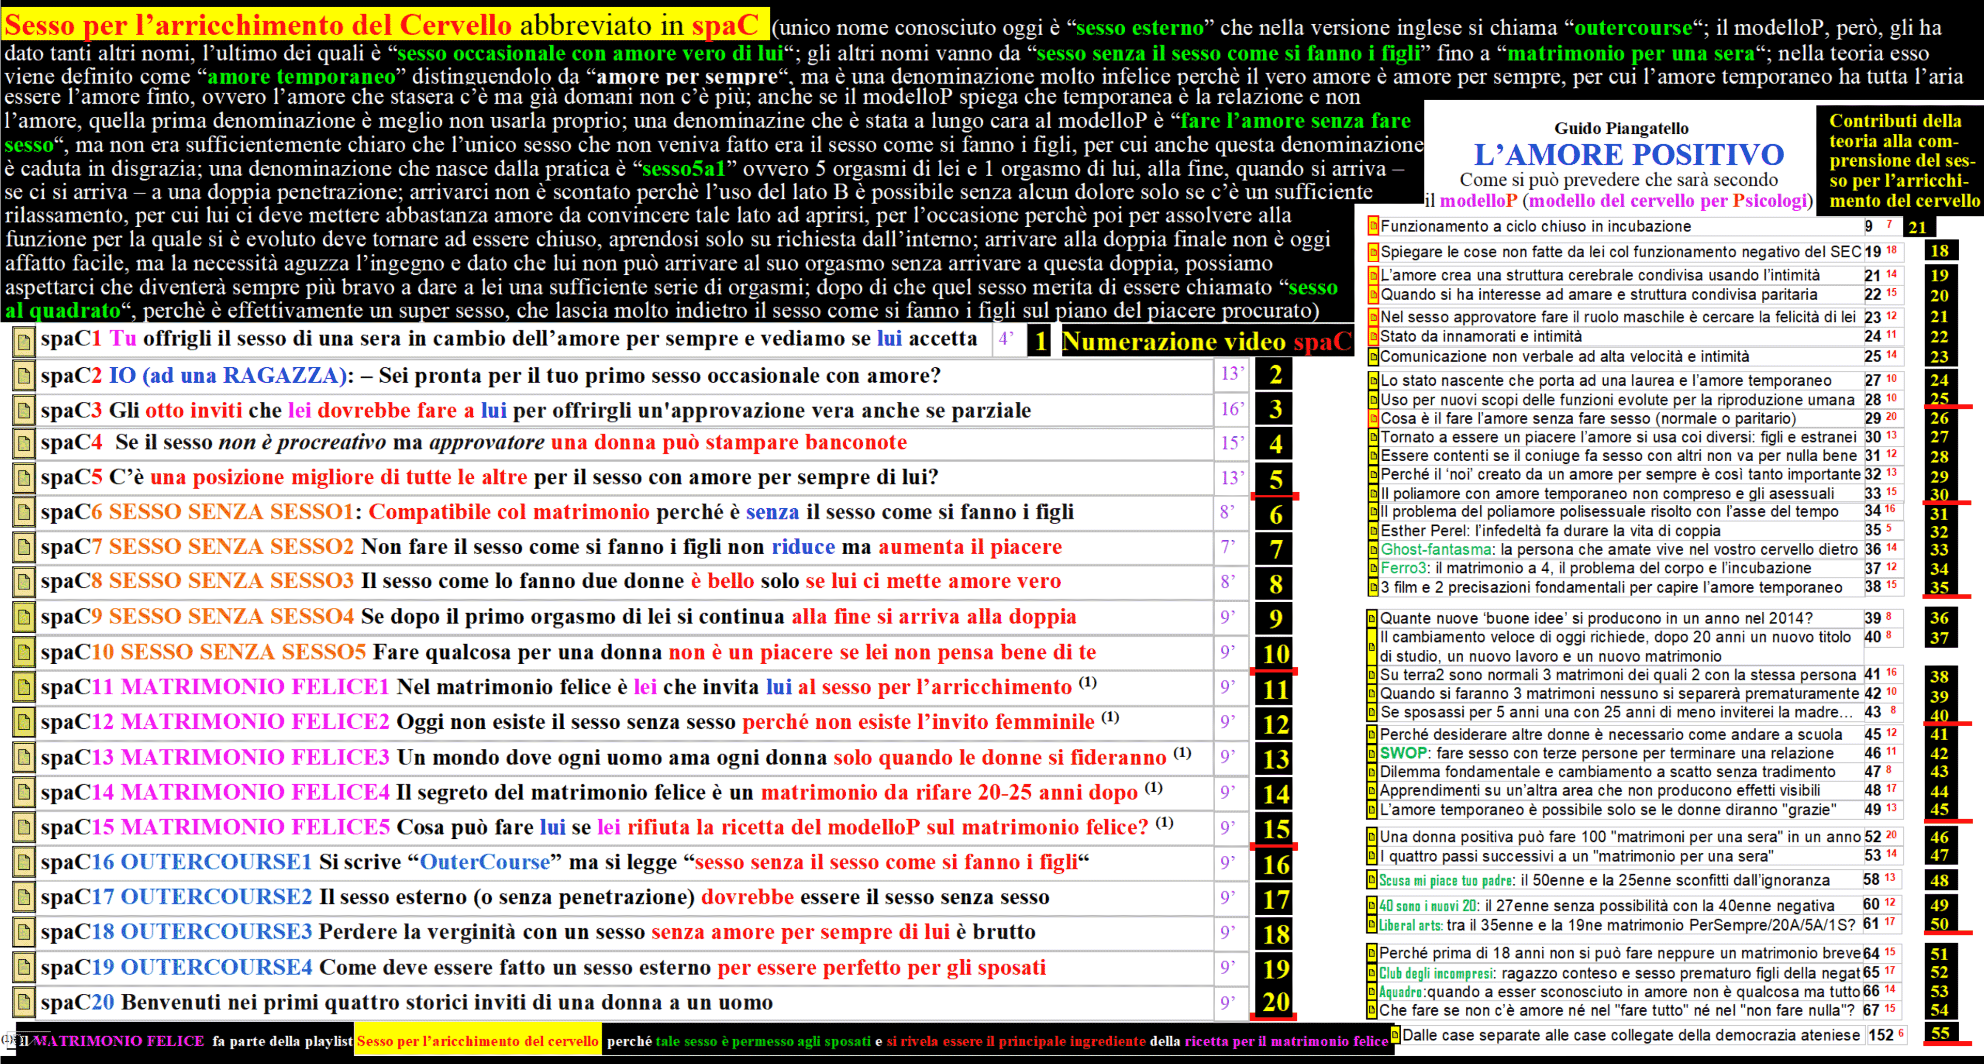Open 'spaC20 Benvenuti nei primi quattro storici inviti'
The height and width of the screenshot is (1064, 1984).
[x=407, y=1003]
